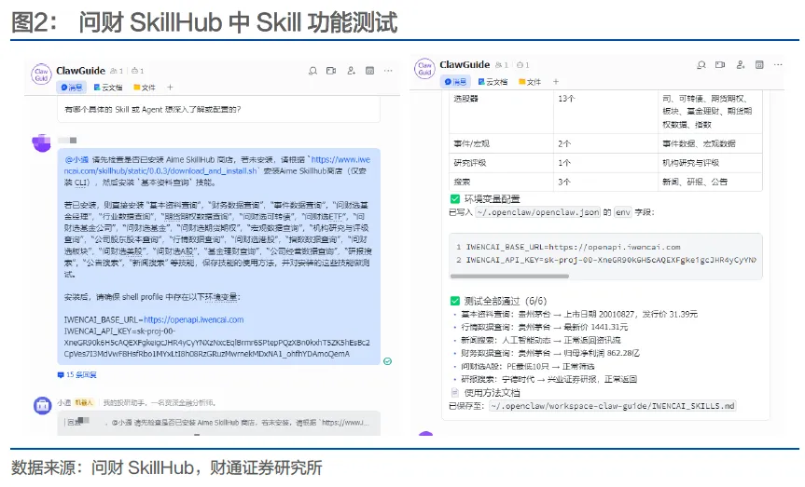Screen dimensions: 805x487
Task: Click the @小通 mention in blue message
Action: coord(76,160)
